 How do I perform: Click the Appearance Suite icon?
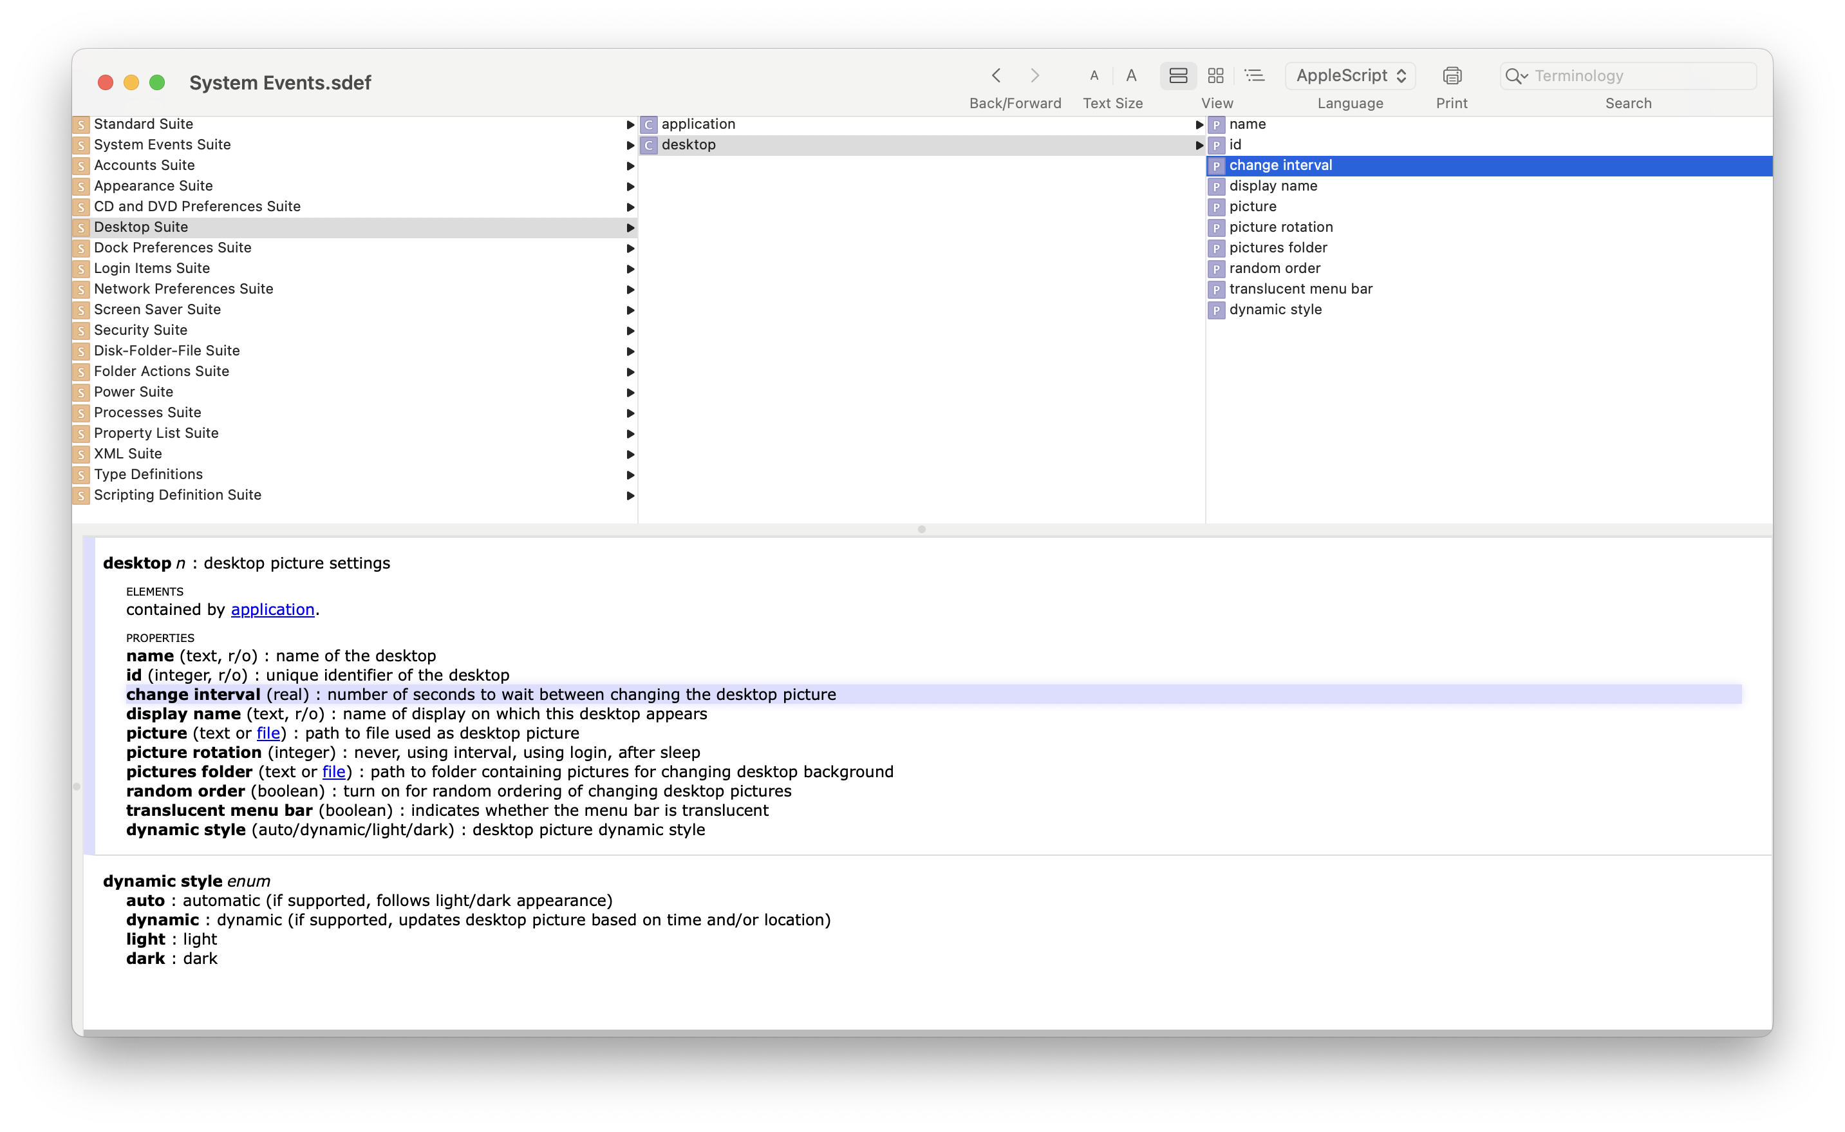point(82,187)
